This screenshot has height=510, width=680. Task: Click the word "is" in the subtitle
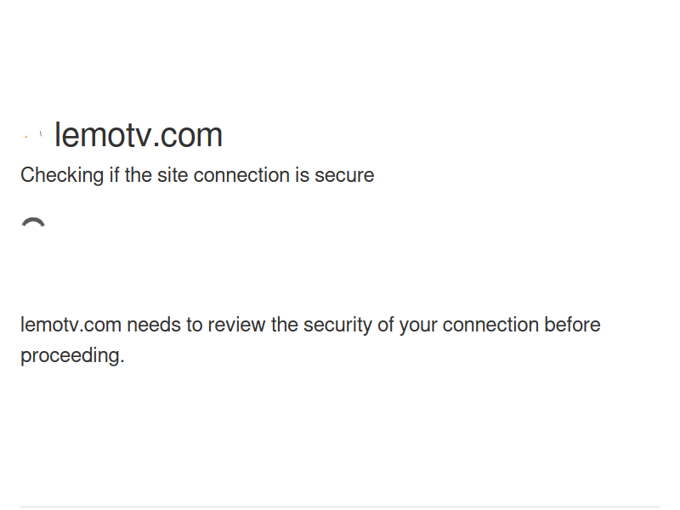303,175
